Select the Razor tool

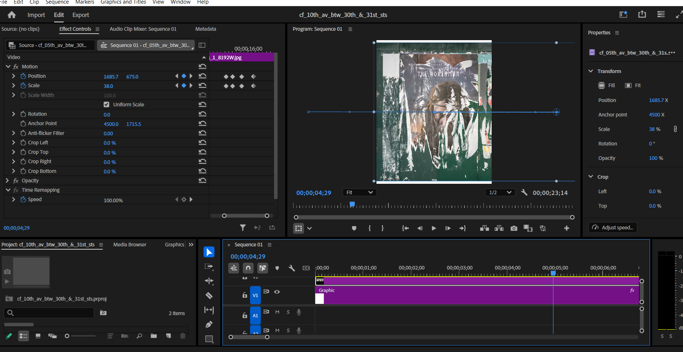click(209, 296)
